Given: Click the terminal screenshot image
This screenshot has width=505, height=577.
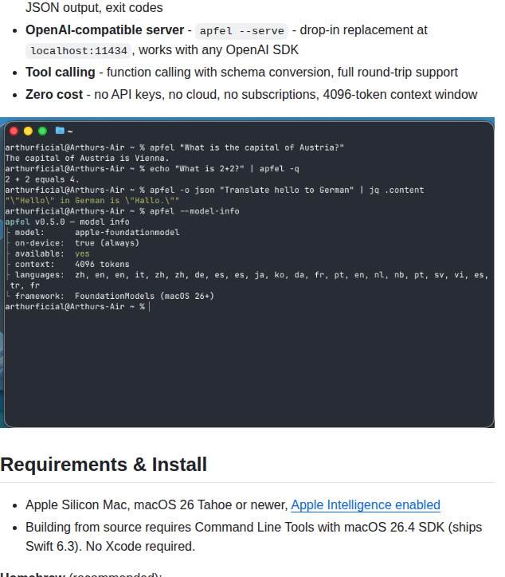Looking at the screenshot, I should (247, 273).
